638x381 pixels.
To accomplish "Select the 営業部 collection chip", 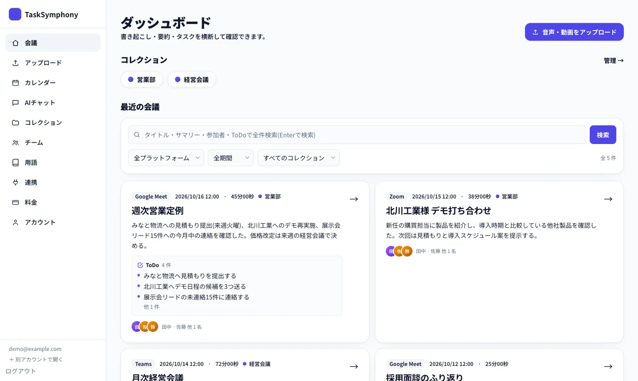I will point(142,79).
